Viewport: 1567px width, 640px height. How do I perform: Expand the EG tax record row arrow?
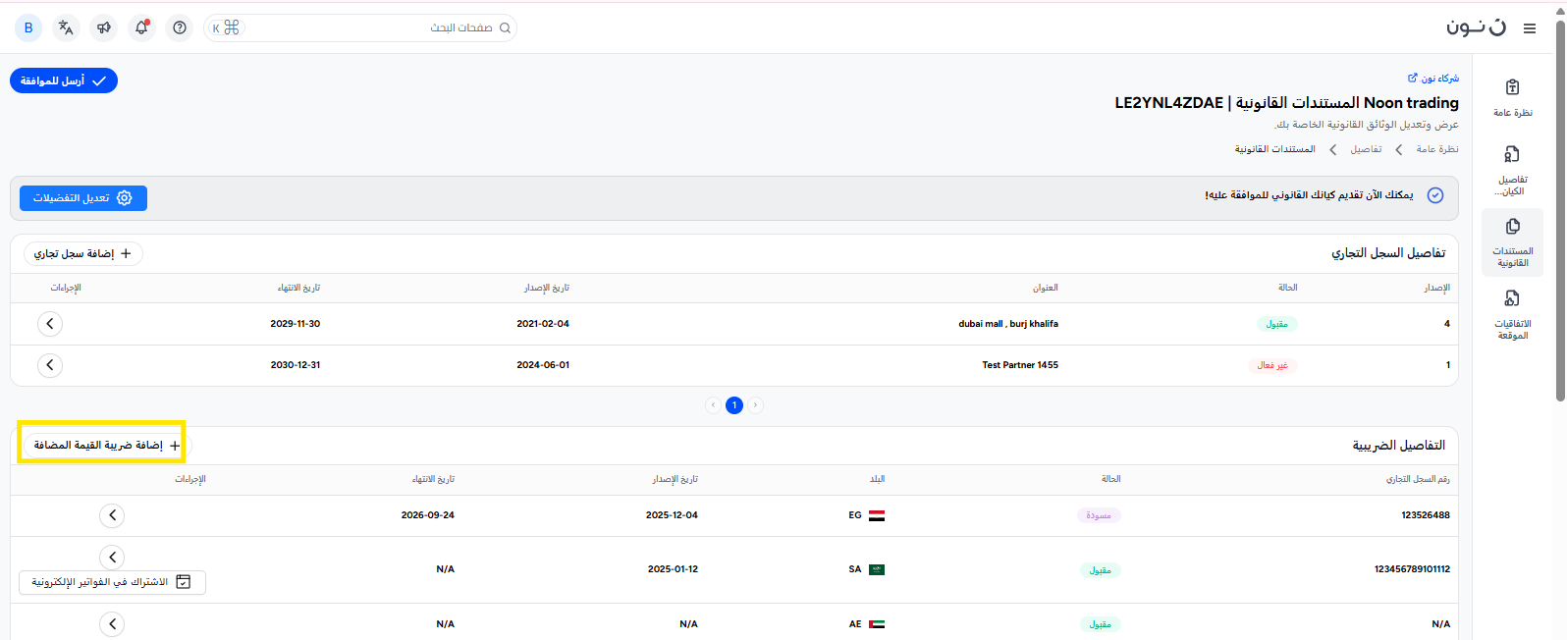click(x=112, y=515)
